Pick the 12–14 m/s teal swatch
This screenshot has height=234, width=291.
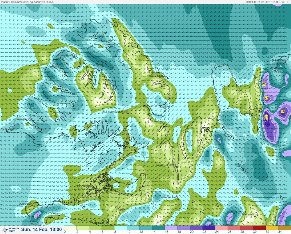click(x=146, y=228)
